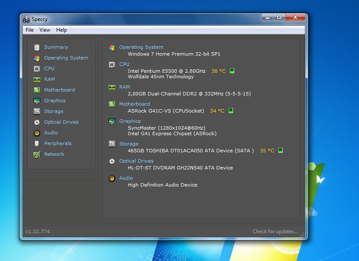The image size is (359, 261).
Task: Click the text Windows 7 Home Premium 32-bit SP1
Action: click(174, 54)
